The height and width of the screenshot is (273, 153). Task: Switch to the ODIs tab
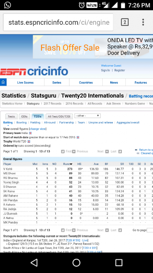(x=24, y=116)
